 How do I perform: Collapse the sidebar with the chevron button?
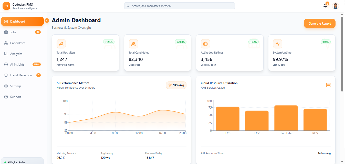pos(47,20)
